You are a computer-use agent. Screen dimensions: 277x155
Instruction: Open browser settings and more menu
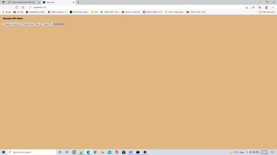[x=273, y=7]
